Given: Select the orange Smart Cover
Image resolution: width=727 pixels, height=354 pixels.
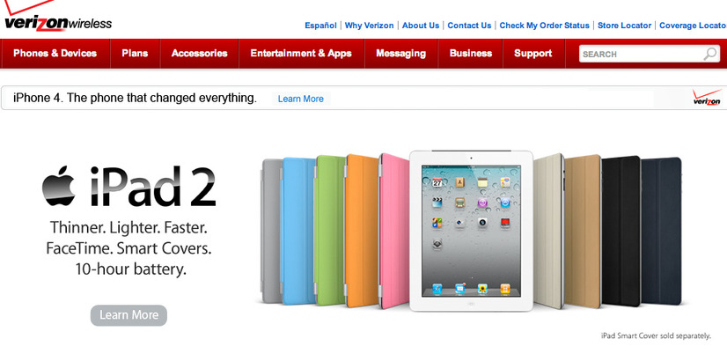Looking at the screenshot, I should pos(361,231).
